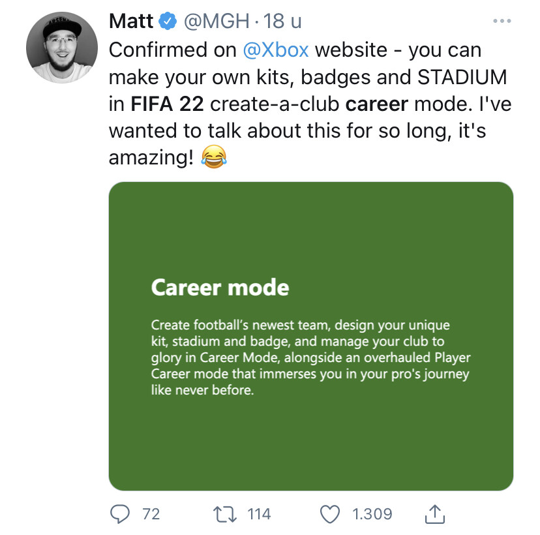Image resolution: width=540 pixels, height=535 pixels.
Task: Open the @MGH handle
Action: [x=215, y=22]
